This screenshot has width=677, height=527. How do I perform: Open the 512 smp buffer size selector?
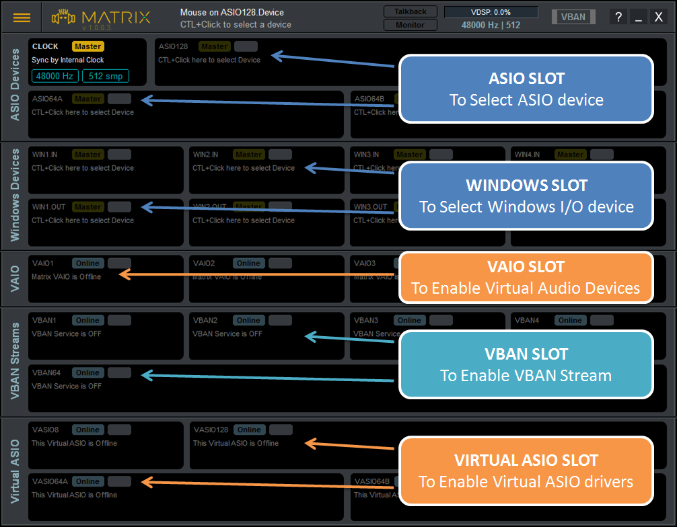tap(106, 76)
